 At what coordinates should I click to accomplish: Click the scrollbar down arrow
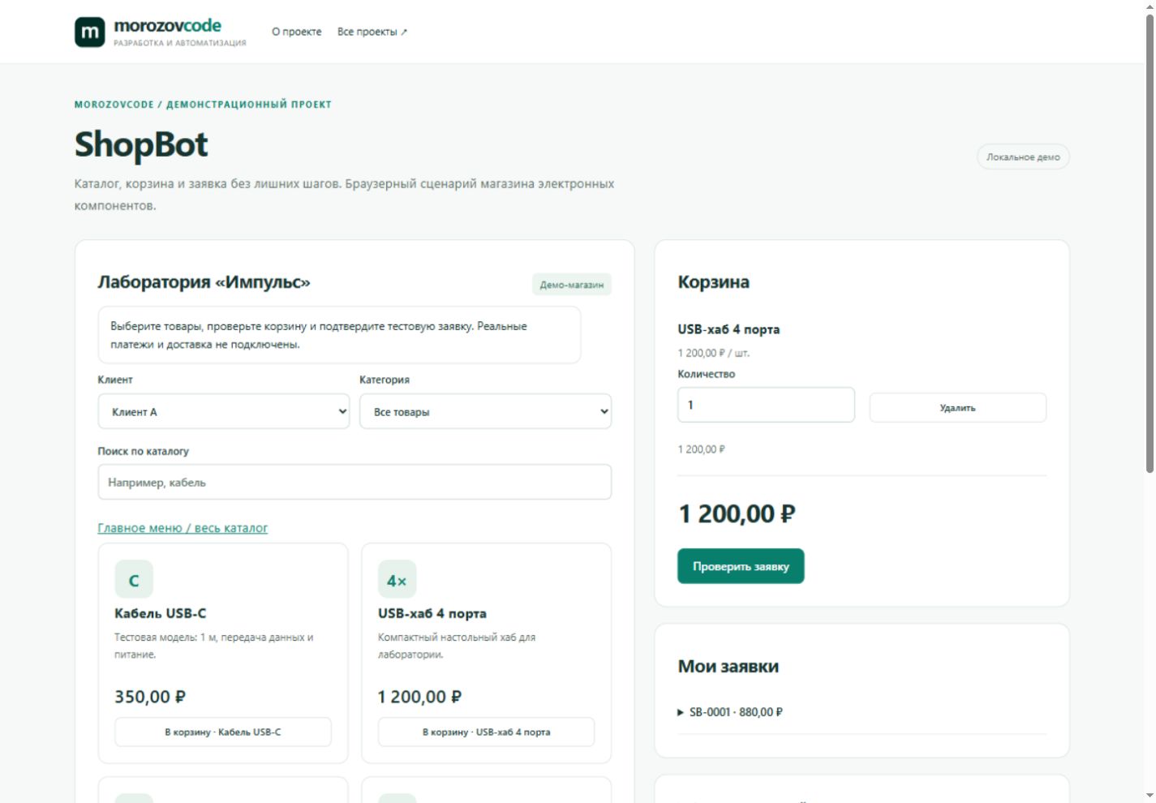(1149, 796)
